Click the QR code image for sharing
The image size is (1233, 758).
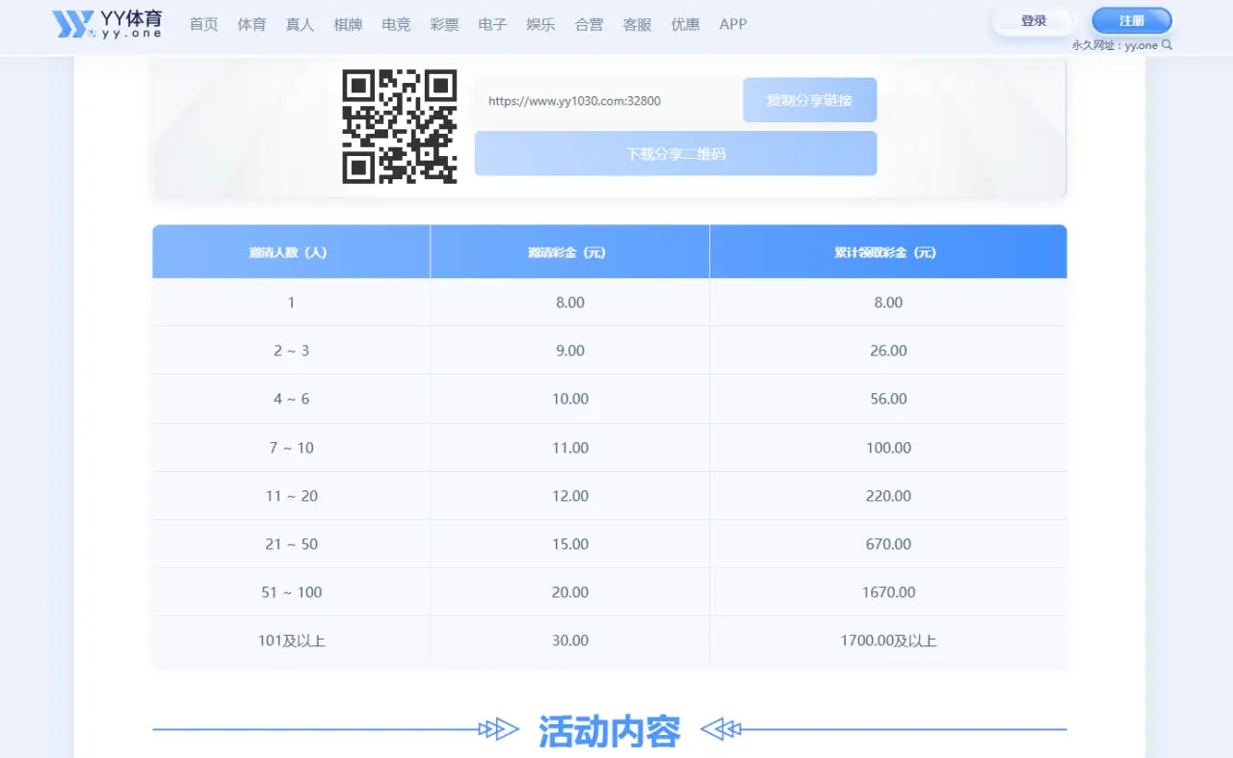399,126
